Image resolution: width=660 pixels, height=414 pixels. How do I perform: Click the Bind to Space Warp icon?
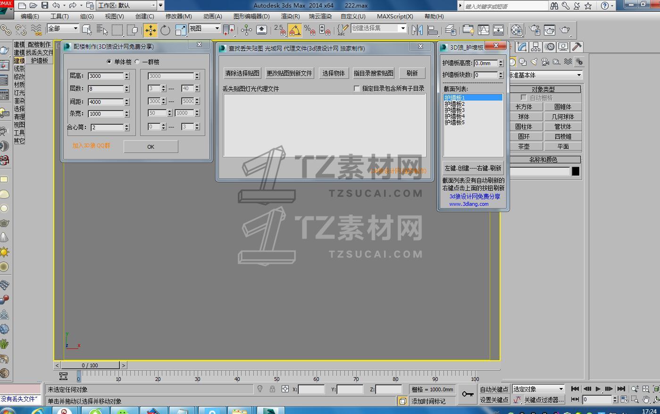[36, 30]
